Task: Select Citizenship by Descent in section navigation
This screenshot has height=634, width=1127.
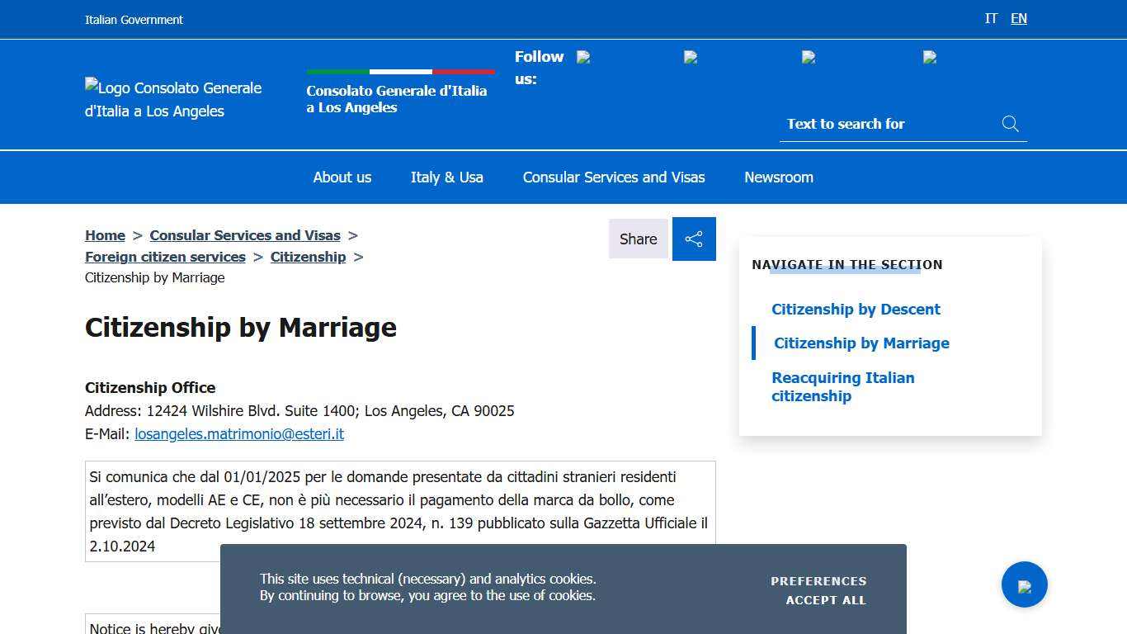Action: 856,309
